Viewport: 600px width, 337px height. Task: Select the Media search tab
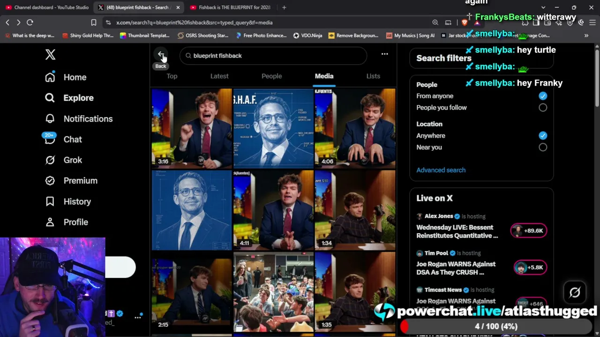coord(324,76)
